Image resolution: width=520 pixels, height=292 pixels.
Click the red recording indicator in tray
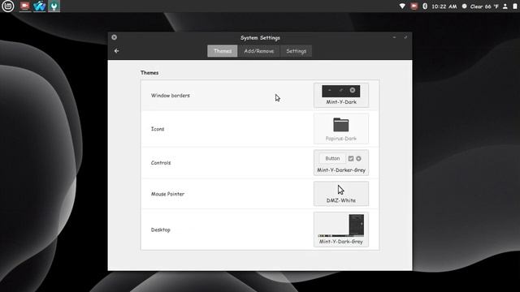pyautogui.click(x=414, y=6)
